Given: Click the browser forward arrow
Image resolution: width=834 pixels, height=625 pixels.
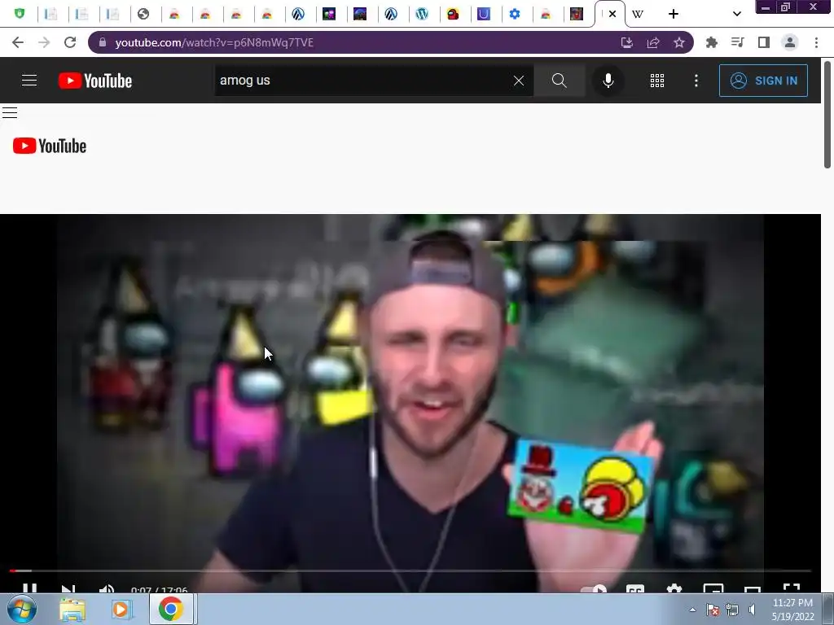Looking at the screenshot, I should [x=44, y=42].
